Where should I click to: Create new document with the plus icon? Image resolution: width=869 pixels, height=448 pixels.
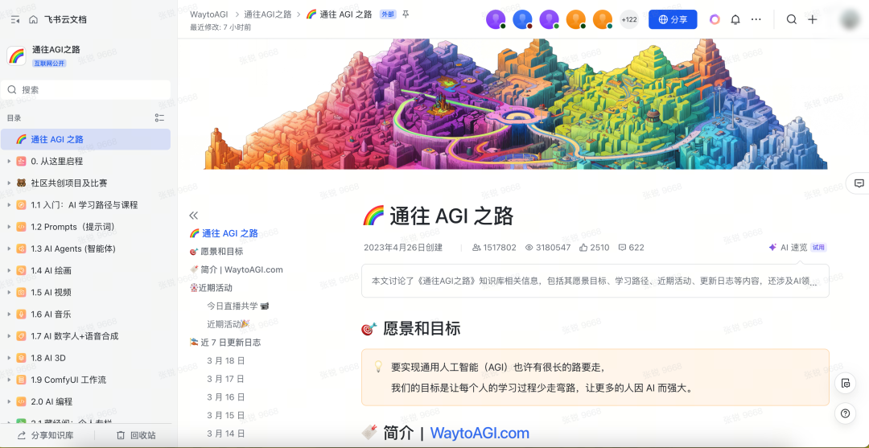pos(813,19)
